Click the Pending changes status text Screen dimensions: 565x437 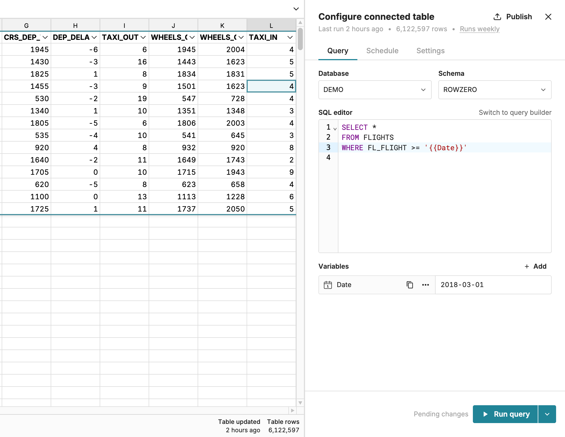click(x=441, y=414)
